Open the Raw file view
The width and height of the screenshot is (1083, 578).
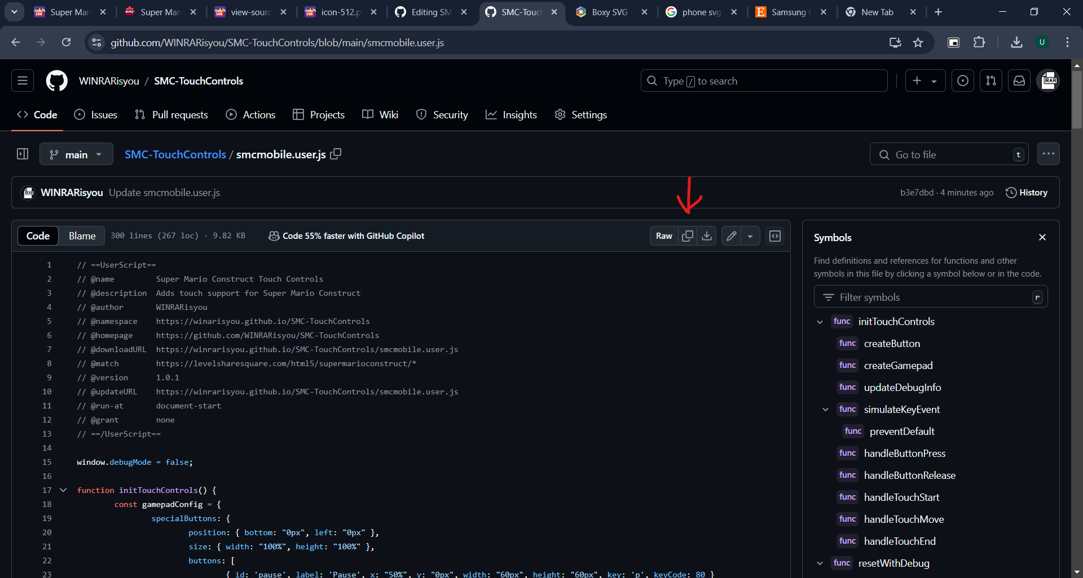click(x=664, y=236)
